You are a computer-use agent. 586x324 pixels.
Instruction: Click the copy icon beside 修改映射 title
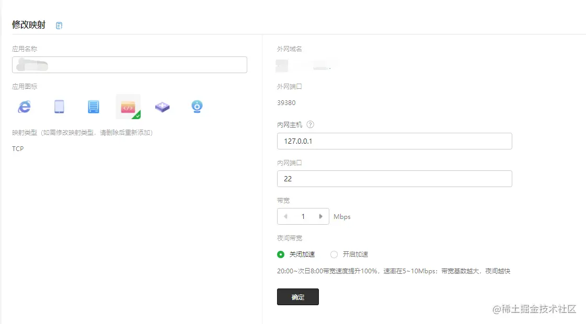click(x=59, y=25)
